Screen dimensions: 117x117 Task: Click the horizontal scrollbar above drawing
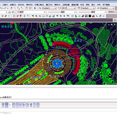(x=56, y=20)
